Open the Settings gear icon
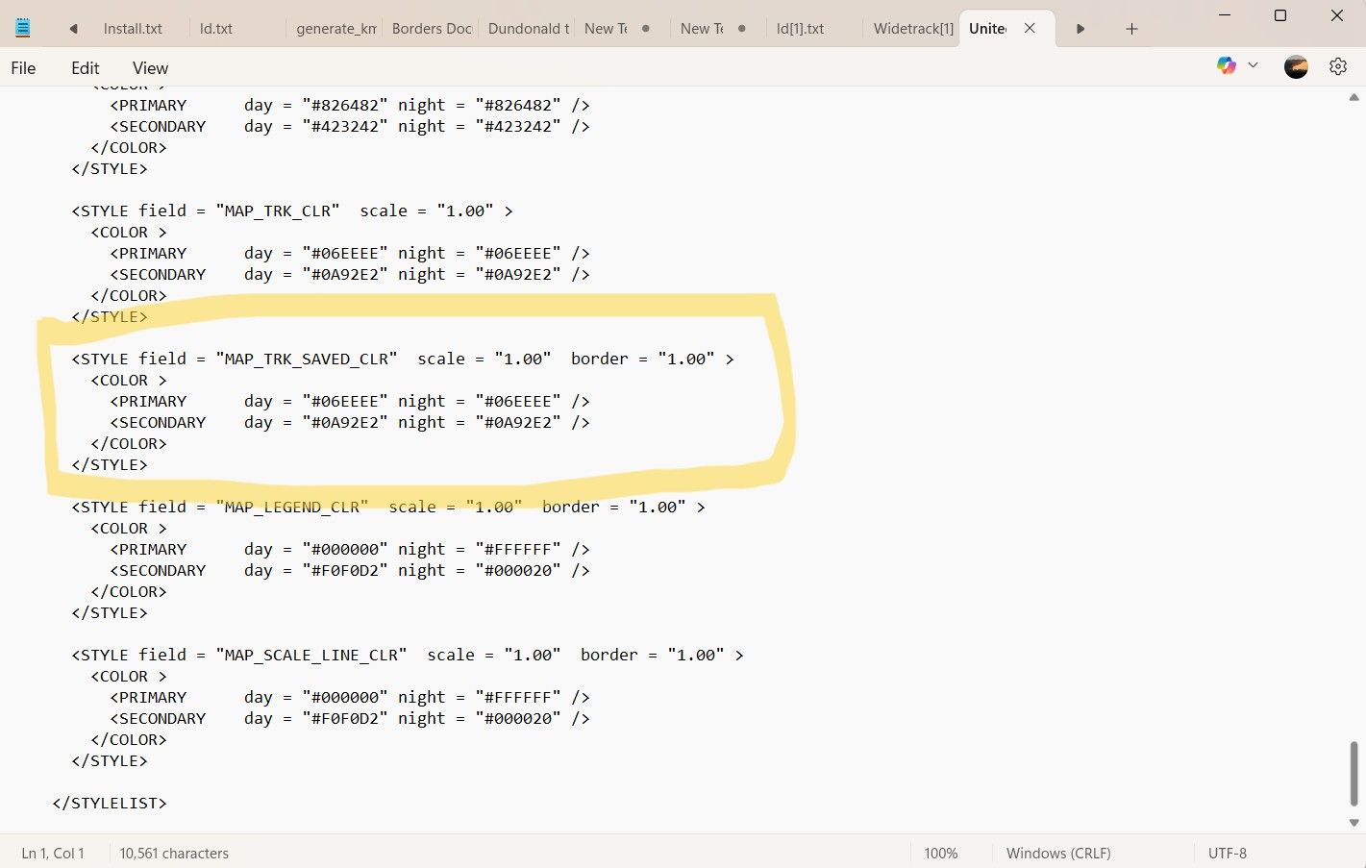 pos(1337,66)
